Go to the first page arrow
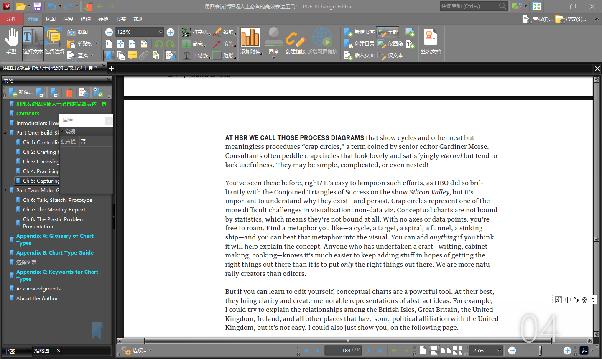Screen dimensions: 602x359 pyautogui.click(x=306, y=351)
